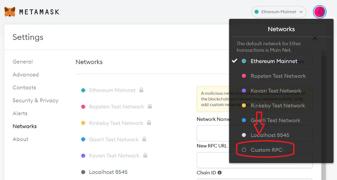Choose Localhost 8545 in the dropdown
The width and height of the screenshot is (337, 180).
[270, 135]
